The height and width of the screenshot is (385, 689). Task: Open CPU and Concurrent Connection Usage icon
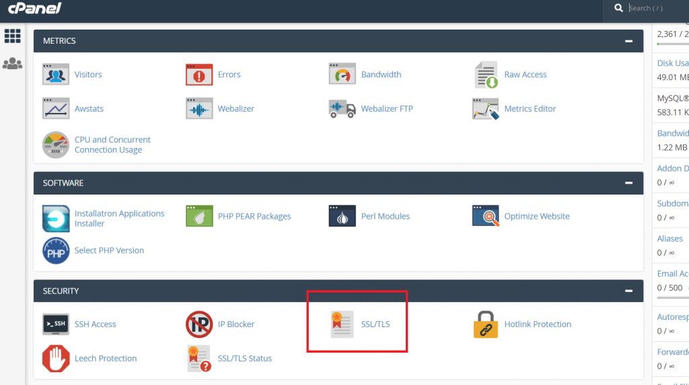point(56,145)
